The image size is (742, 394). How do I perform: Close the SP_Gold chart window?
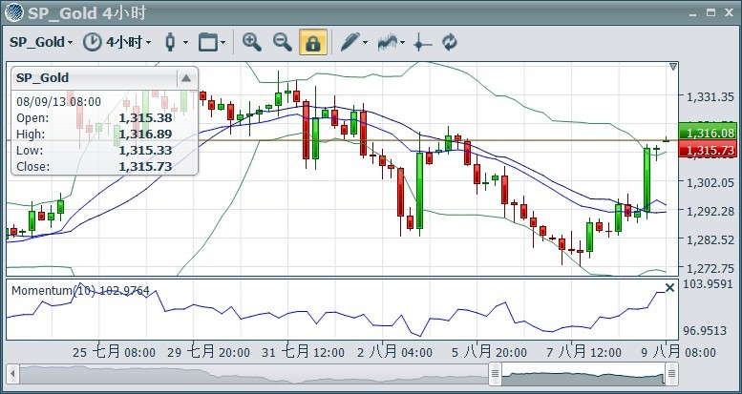(729, 12)
